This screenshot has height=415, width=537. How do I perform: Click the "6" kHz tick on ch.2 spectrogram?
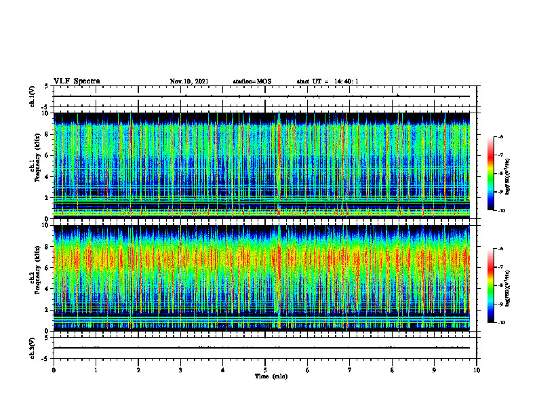(x=47, y=268)
